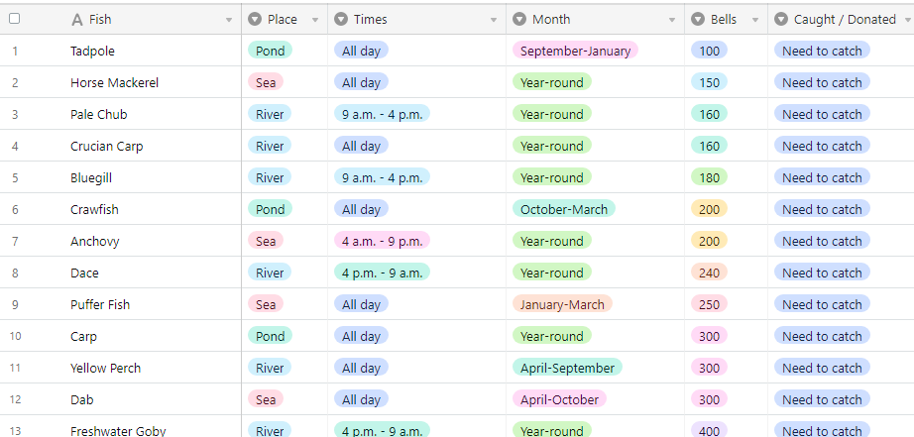The image size is (914, 437).
Task: Toggle the select-all rows checkbox in header
Action: click(x=15, y=19)
